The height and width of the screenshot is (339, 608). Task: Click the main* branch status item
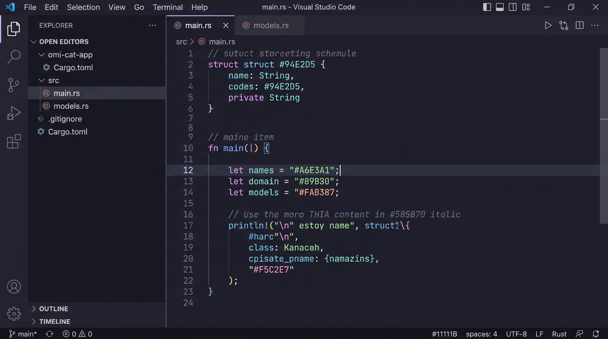(x=23, y=334)
